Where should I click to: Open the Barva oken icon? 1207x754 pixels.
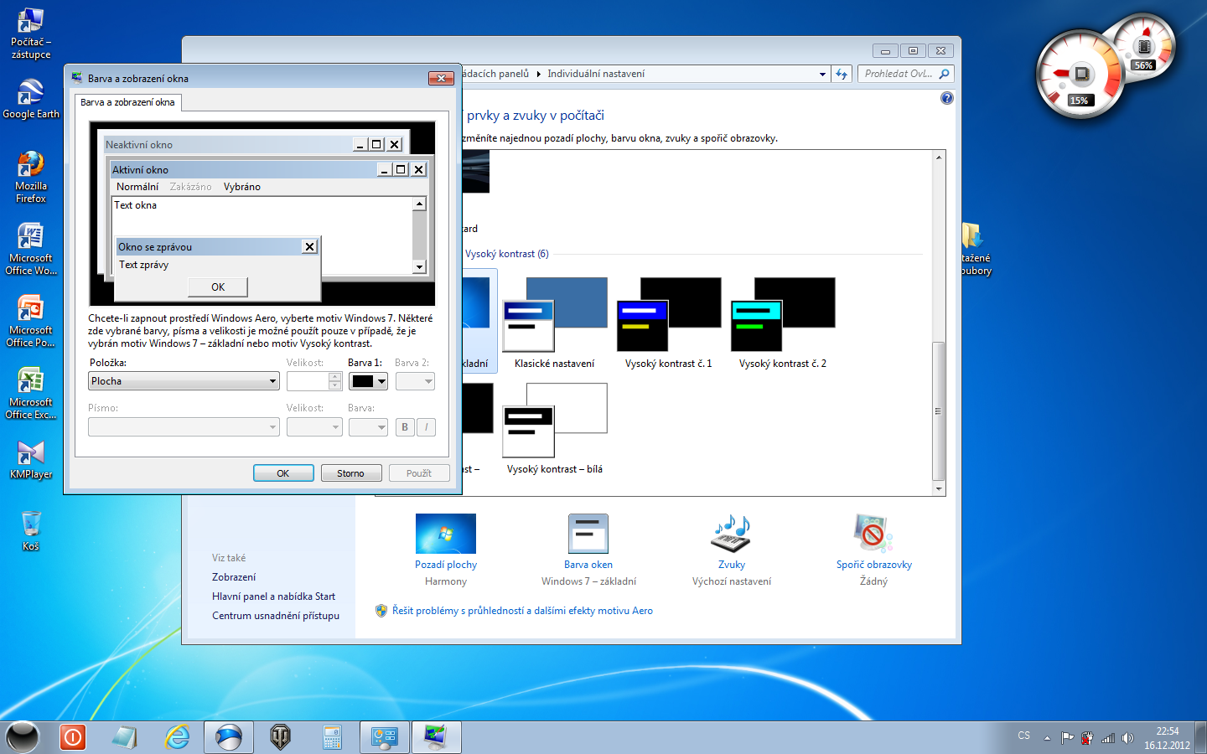pos(588,535)
